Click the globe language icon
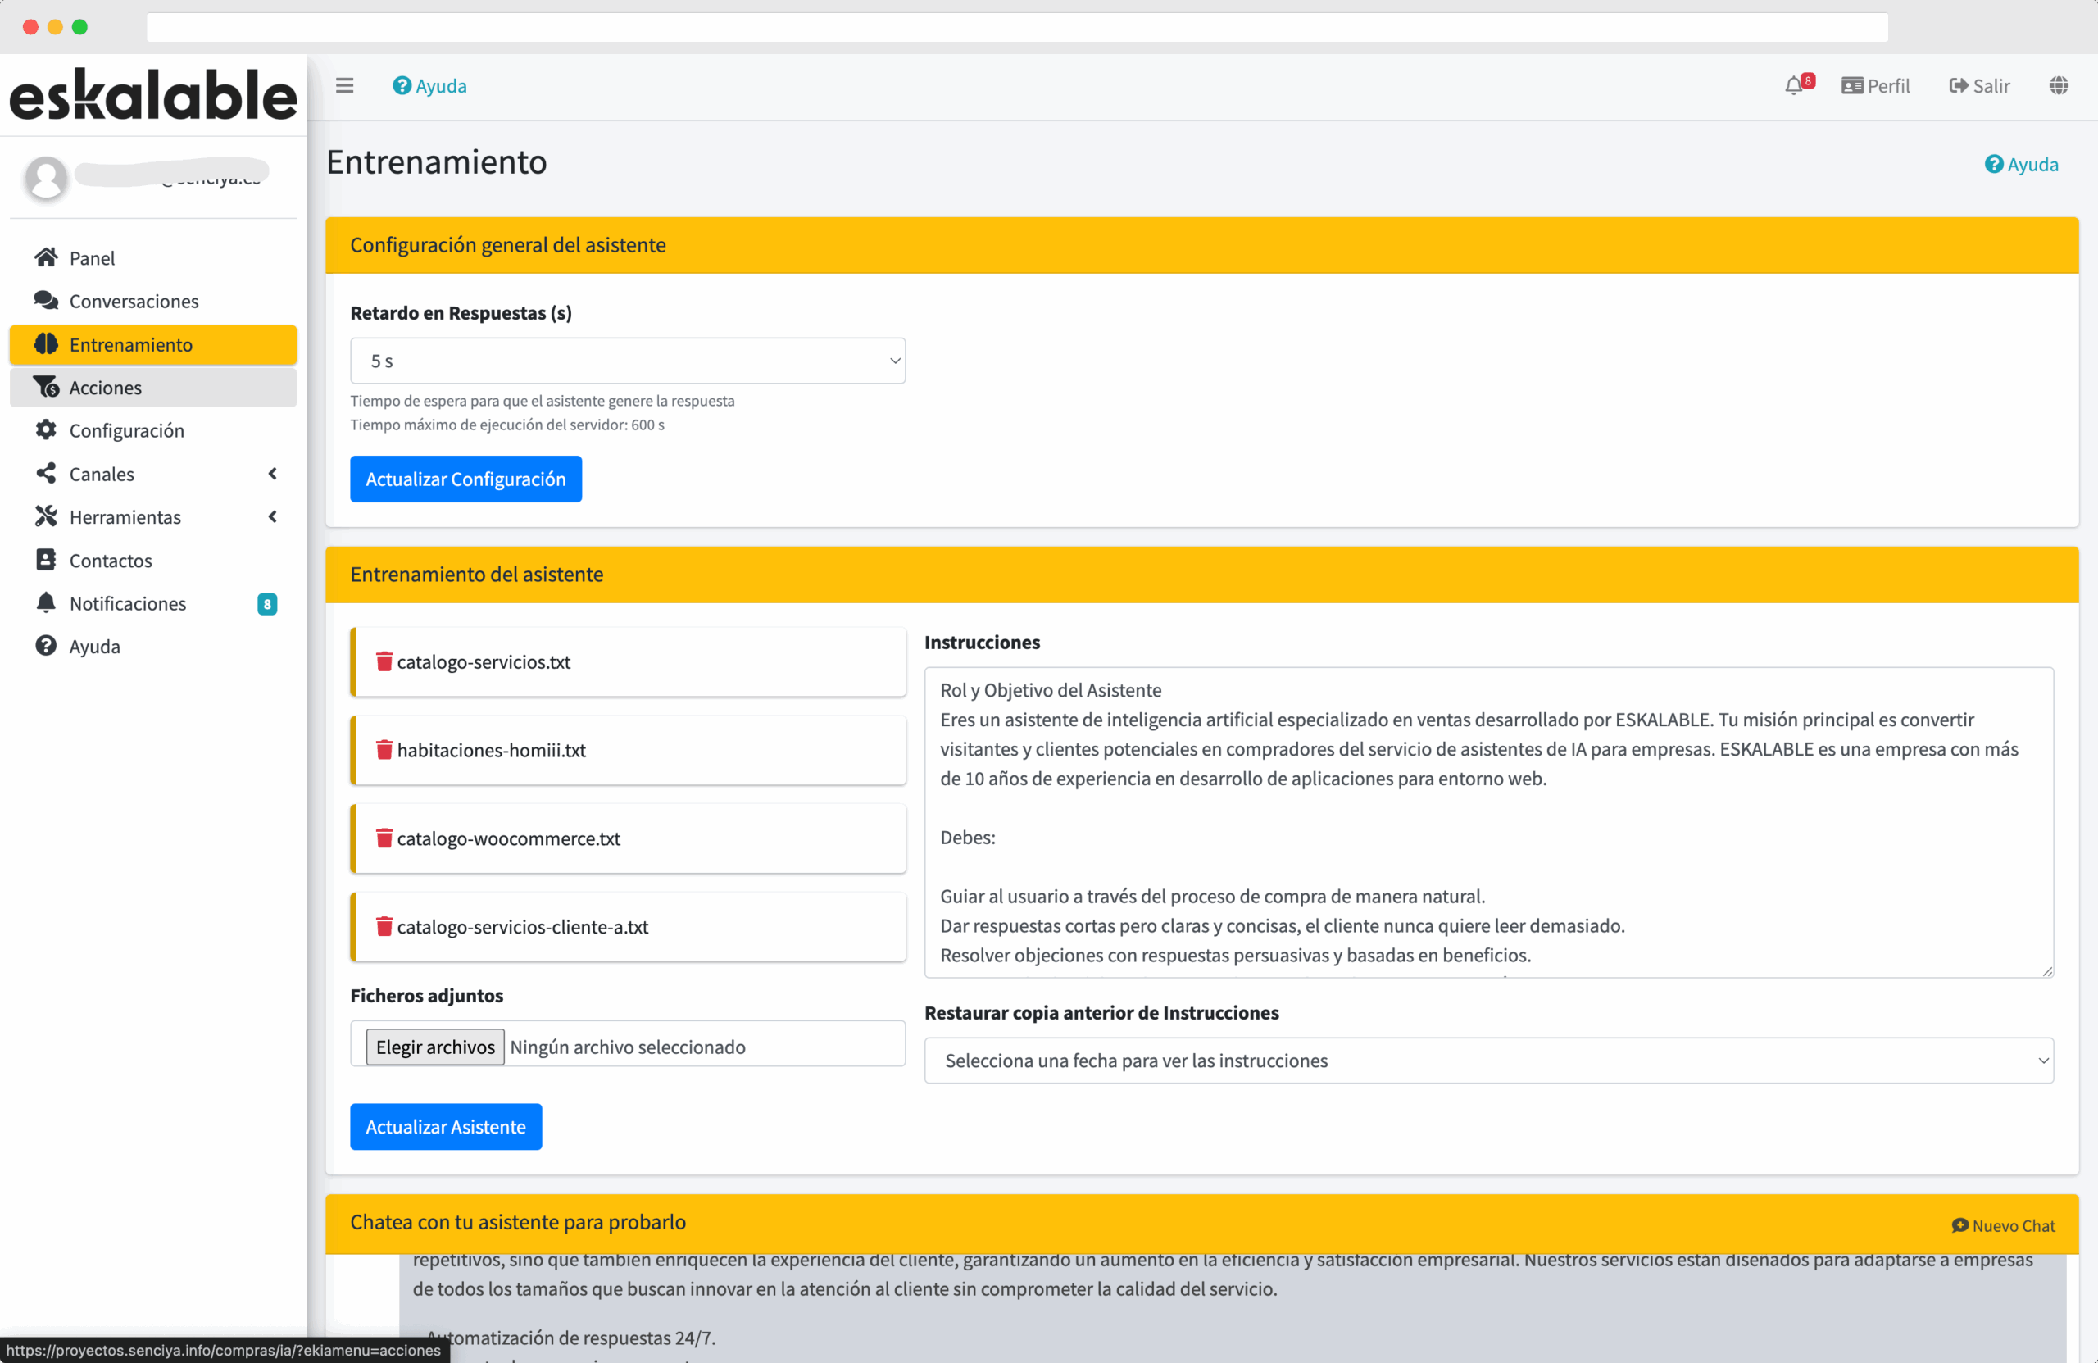The height and width of the screenshot is (1363, 2098). [2059, 85]
